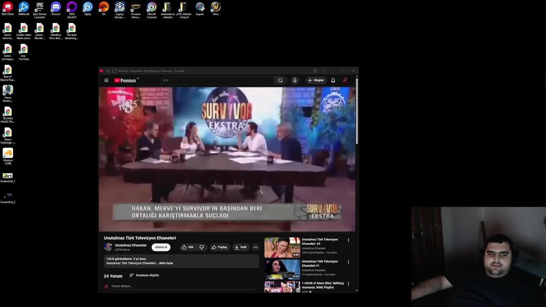Screen dimensions: 546x307
Task: Open Kurtlar vadisi Vatanı sevd... shortcut
Action: [24, 32]
